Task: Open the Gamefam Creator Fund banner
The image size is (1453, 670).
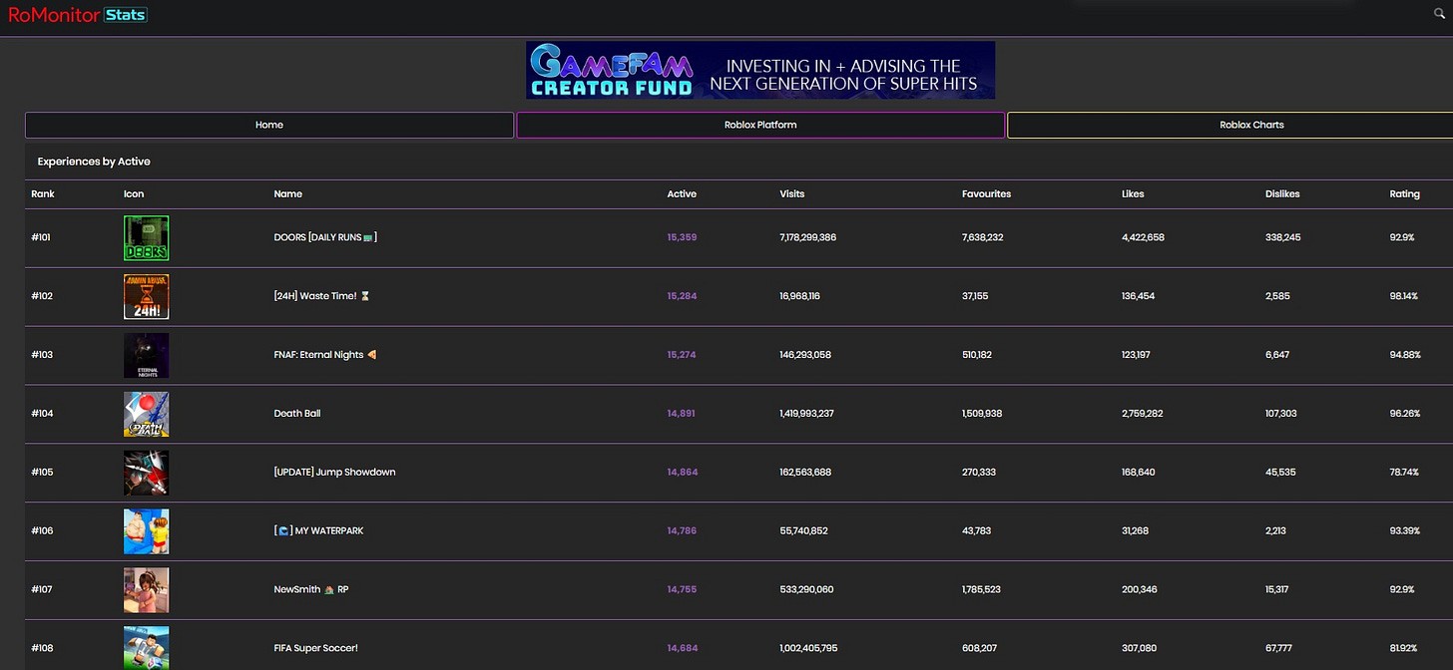Action: (x=760, y=70)
